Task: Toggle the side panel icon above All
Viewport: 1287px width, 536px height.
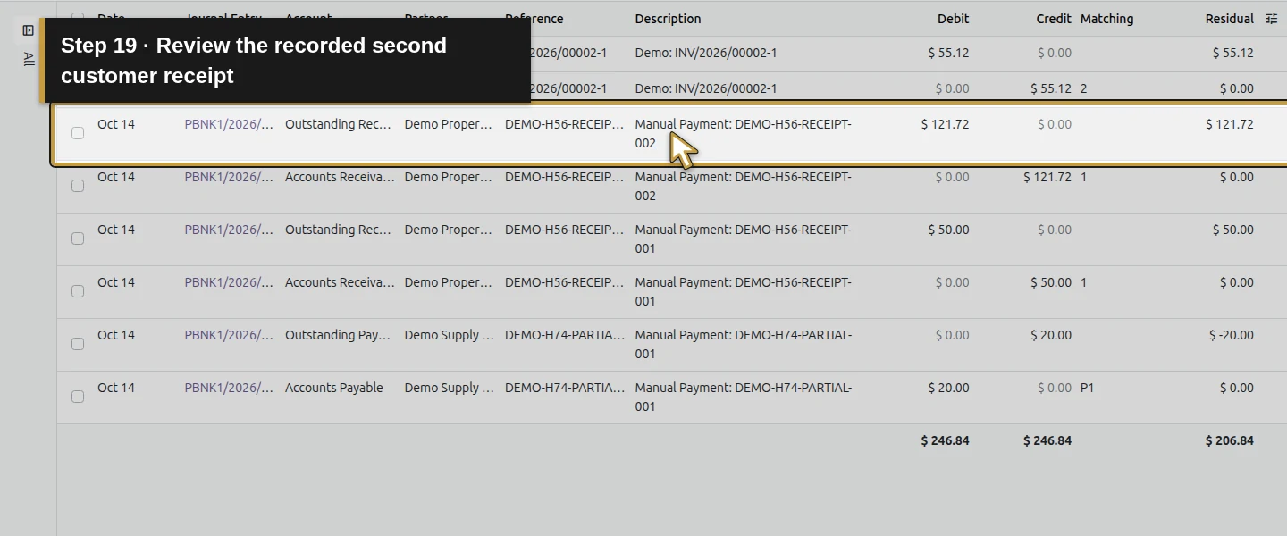Action: coord(28,30)
